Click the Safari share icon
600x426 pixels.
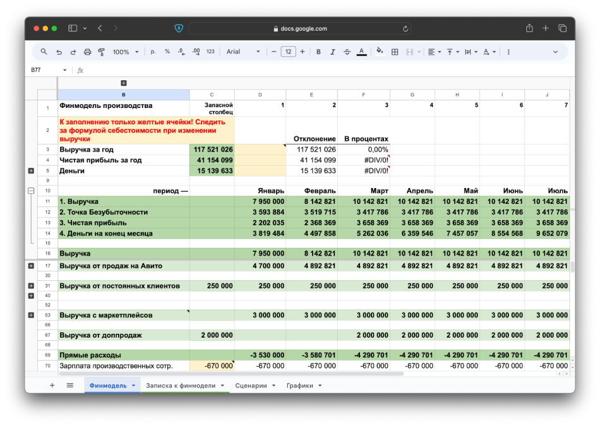point(529,28)
